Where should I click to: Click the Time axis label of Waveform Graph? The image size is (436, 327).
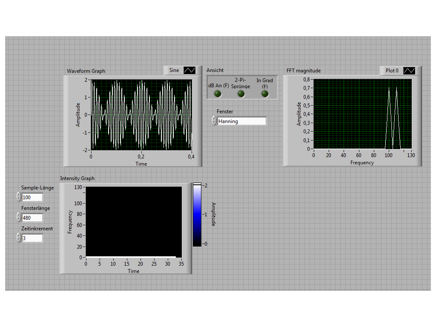pyautogui.click(x=141, y=164)
